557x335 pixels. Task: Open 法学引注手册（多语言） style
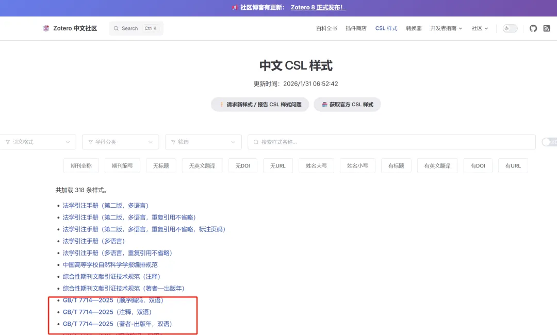94,241
